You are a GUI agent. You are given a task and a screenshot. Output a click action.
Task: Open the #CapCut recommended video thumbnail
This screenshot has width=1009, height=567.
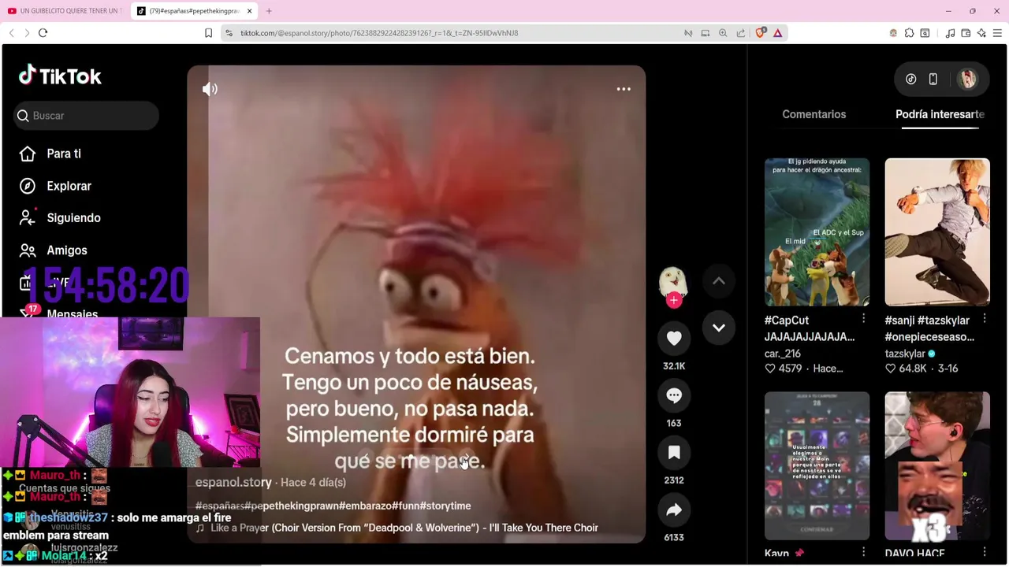pos(817,232)
